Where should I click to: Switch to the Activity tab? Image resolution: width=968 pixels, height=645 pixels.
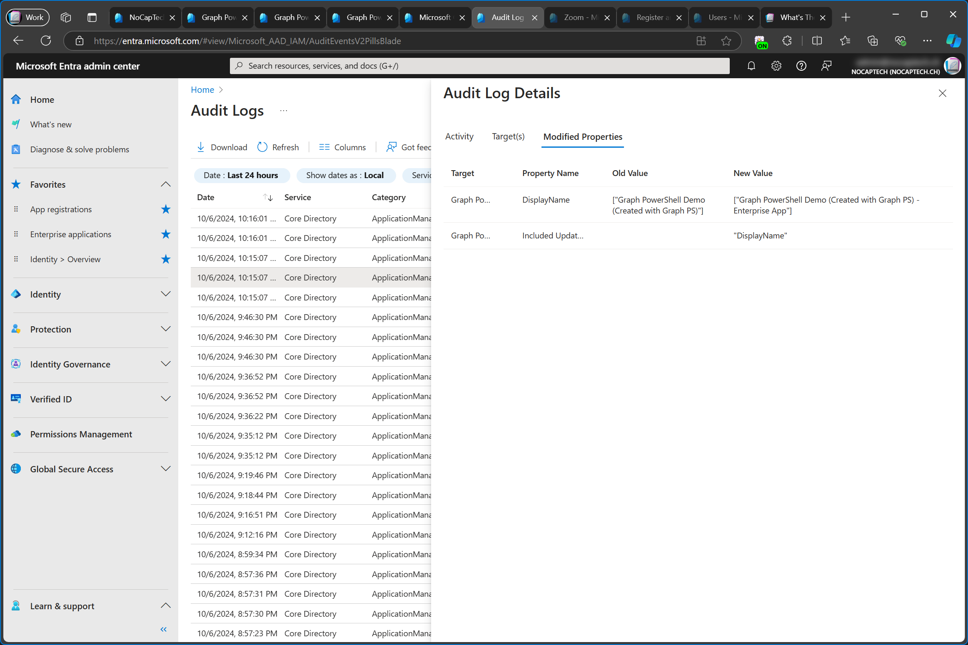point(459,136)
